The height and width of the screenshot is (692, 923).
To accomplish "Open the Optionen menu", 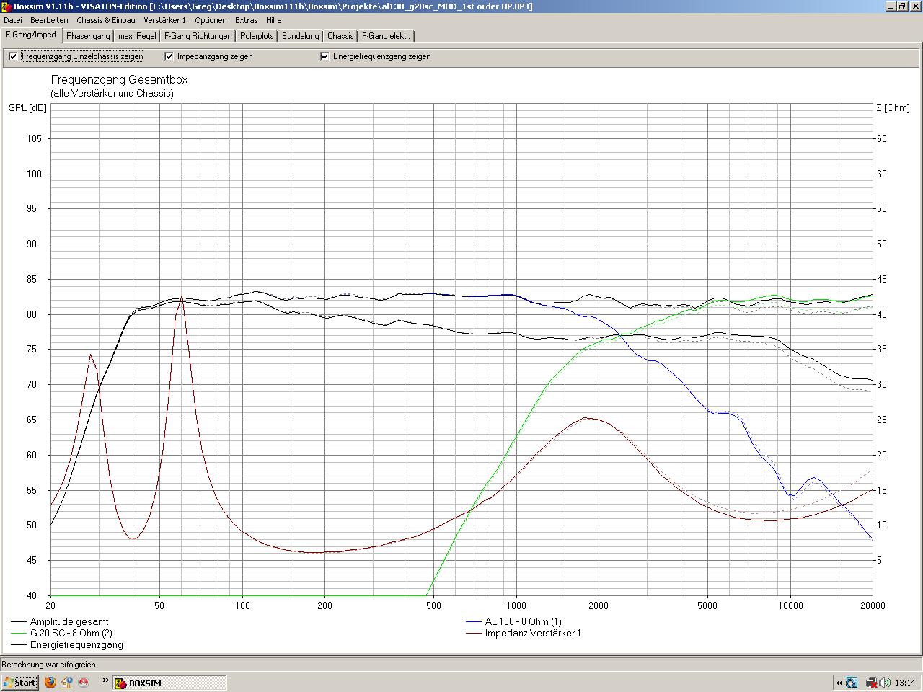I will coord(211,20).
